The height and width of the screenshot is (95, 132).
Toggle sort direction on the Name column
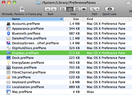click(x=32, y=19)
